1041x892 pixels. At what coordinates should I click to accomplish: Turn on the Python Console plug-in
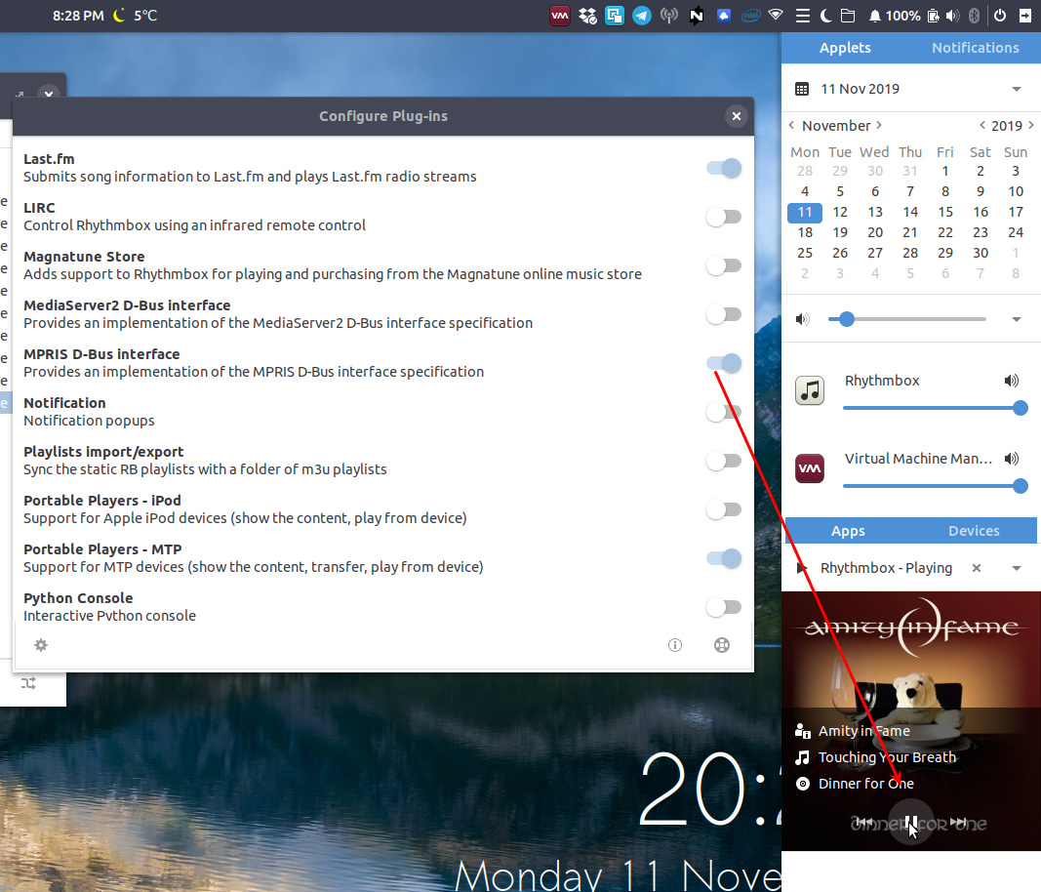pyautogui.click(x=724, y=607)
